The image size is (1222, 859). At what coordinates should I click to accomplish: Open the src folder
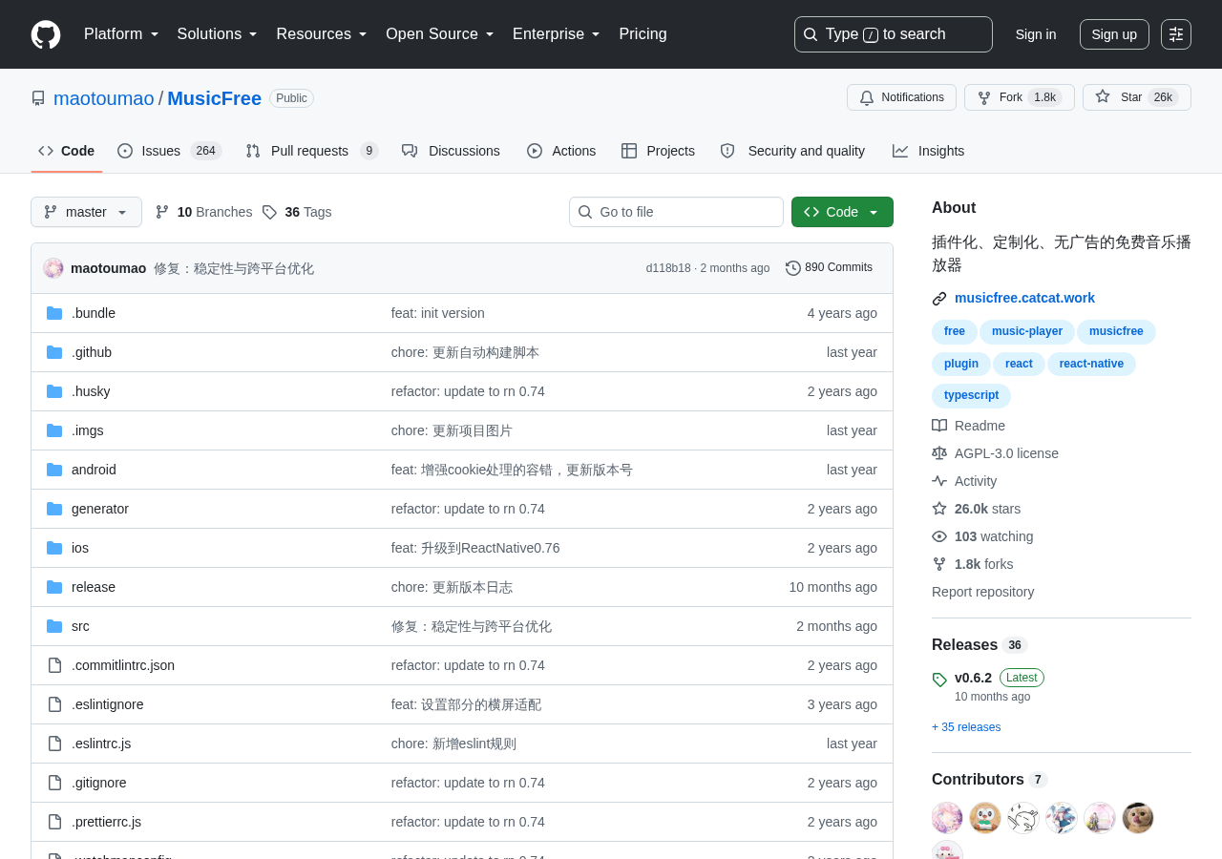tap(80, 626)
